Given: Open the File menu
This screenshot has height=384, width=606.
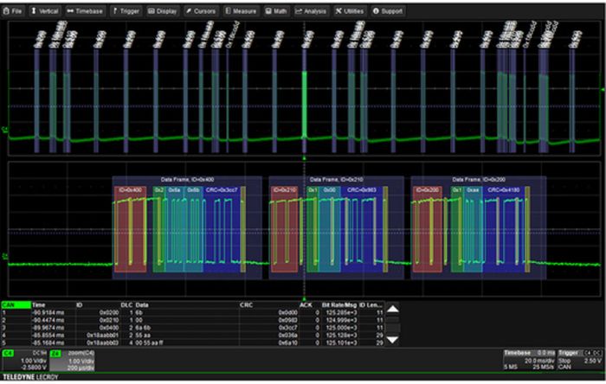Looking at the screenshot, I should (x=12, y=11).
